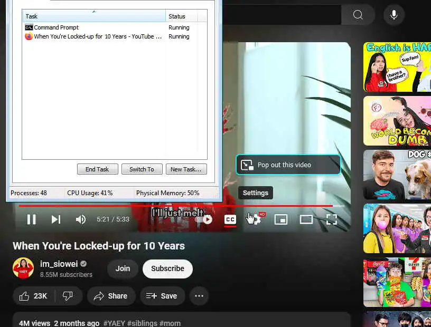Click the 5:21 / 5:33 time display

point(113,219)
